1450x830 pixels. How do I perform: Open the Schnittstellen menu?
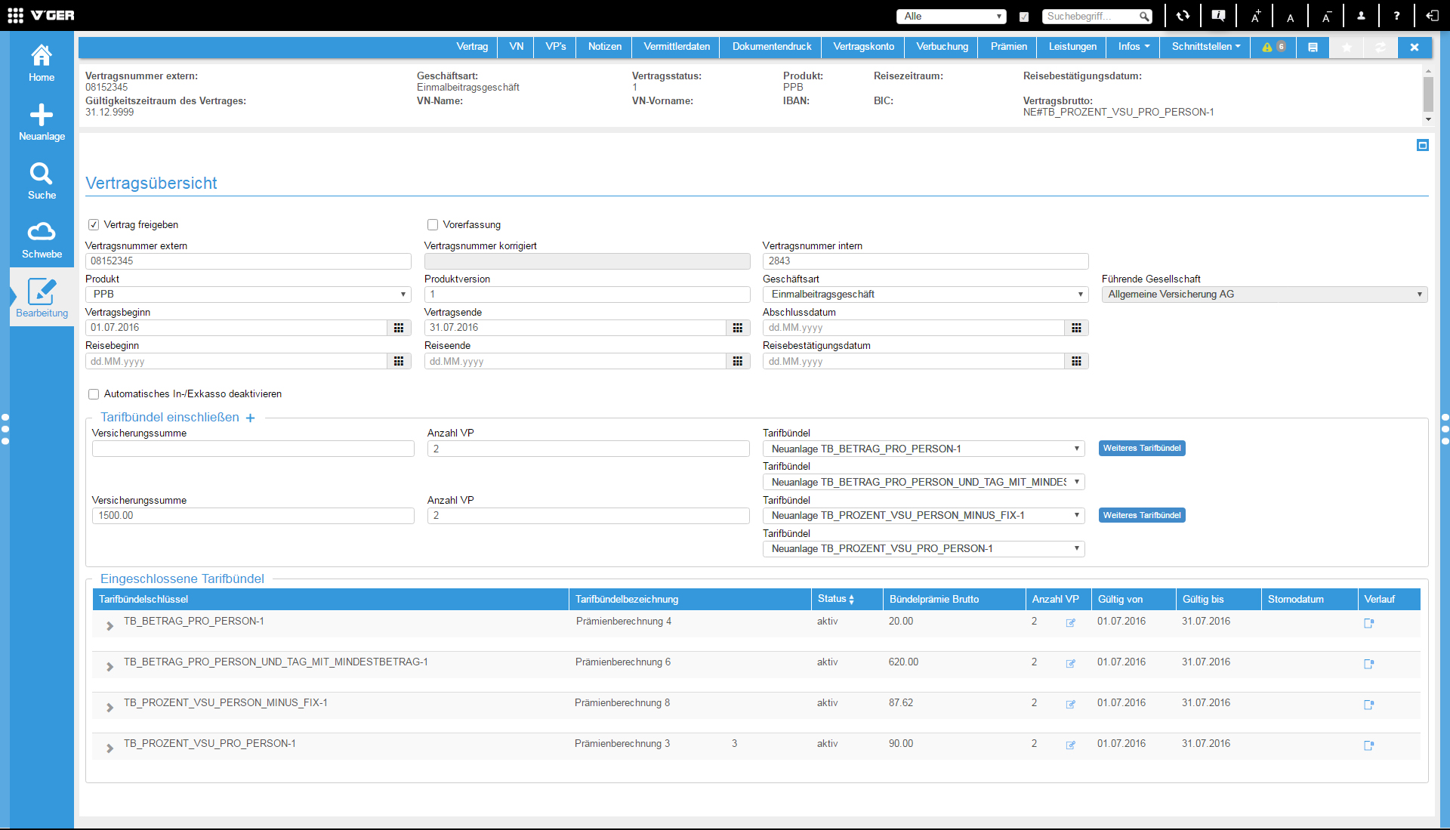tap(1206, 47)
